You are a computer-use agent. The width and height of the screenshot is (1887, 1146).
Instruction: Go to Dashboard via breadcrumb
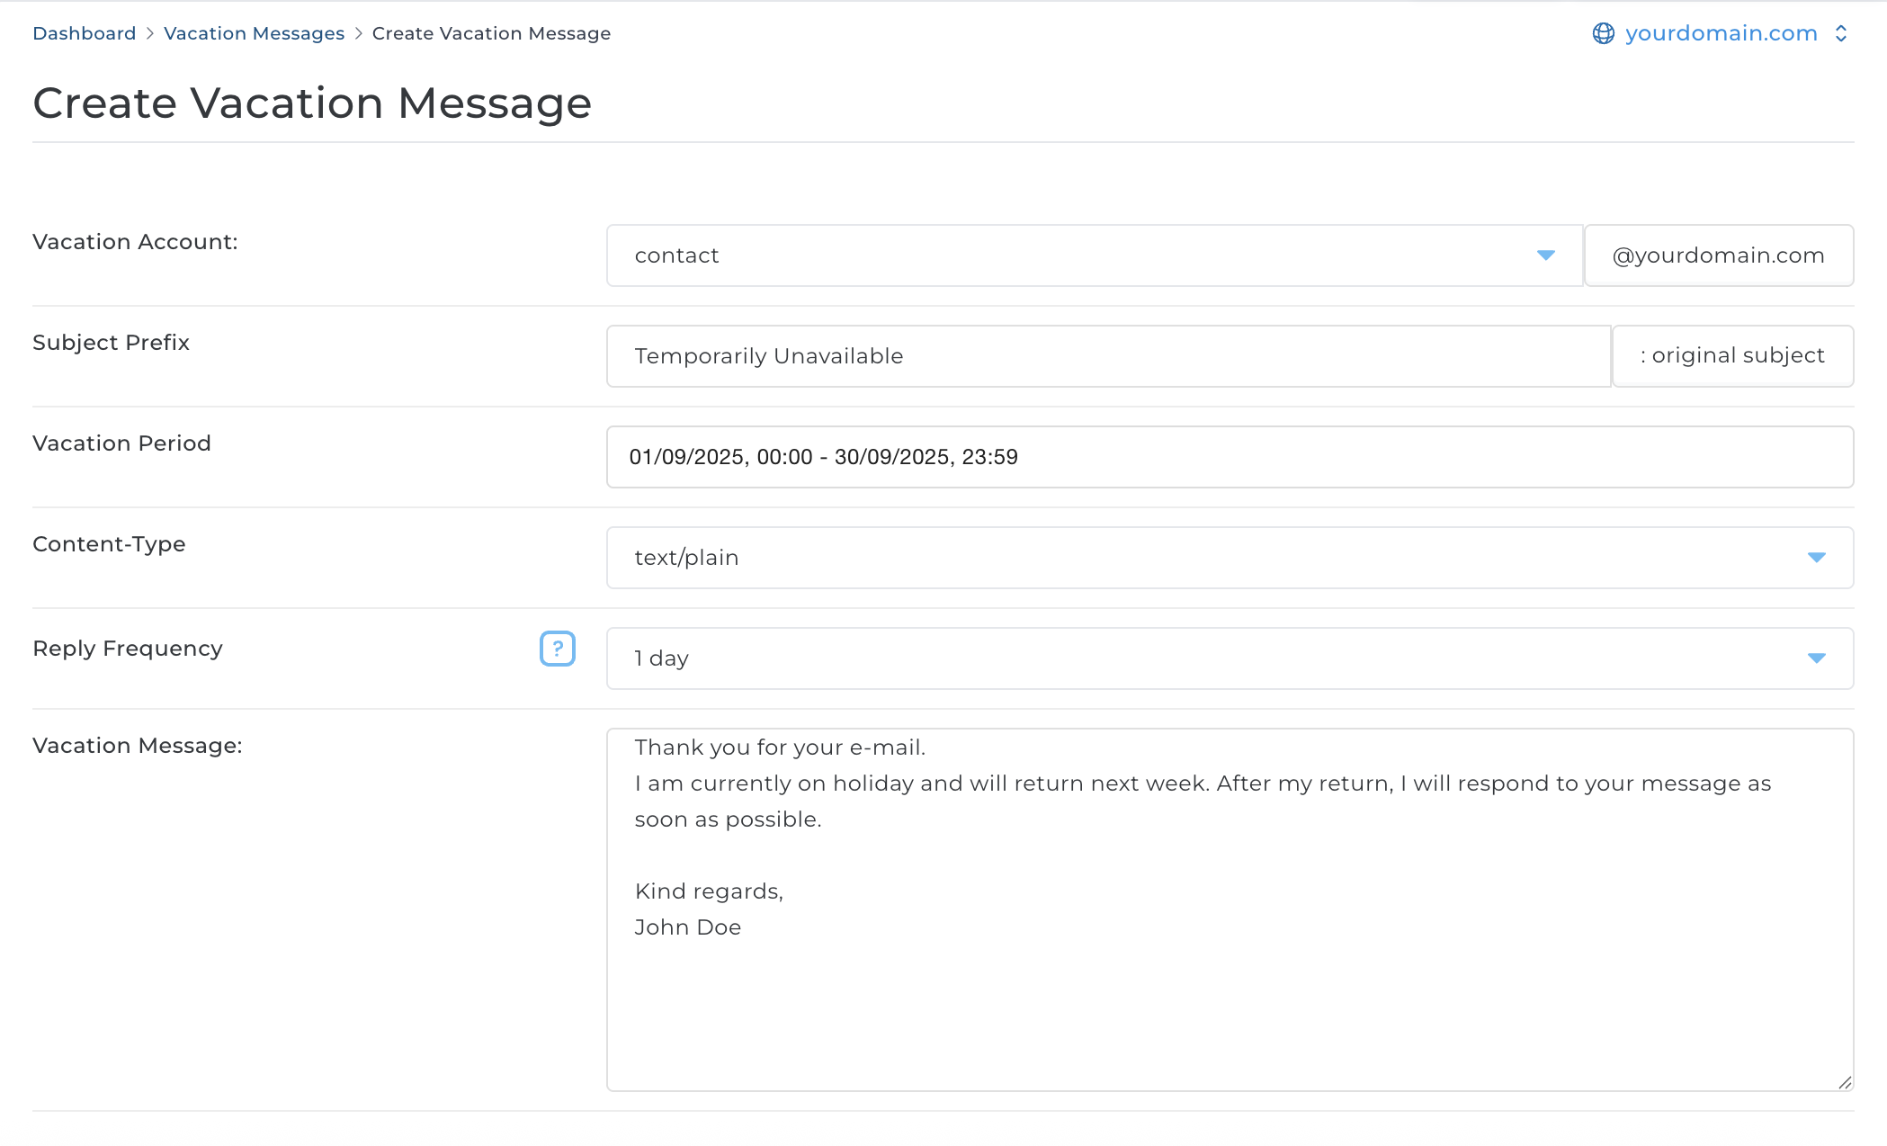(84, 33)
